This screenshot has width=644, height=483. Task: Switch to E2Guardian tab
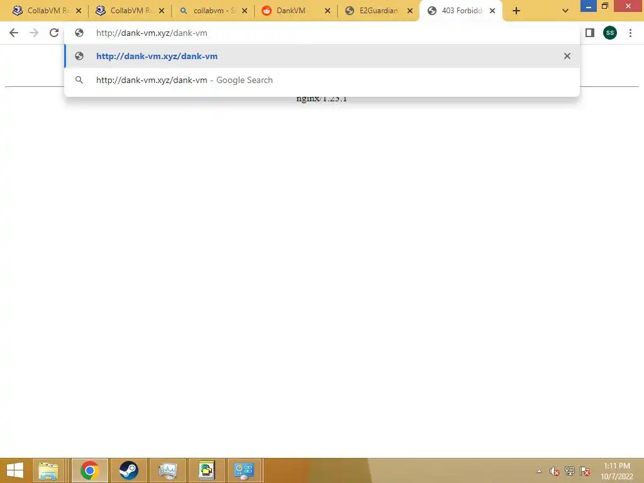[379, 11]
